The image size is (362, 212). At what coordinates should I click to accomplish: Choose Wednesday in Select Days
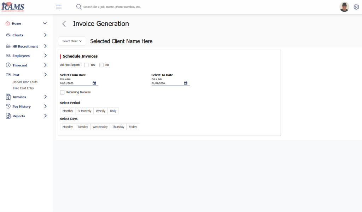pos(100,127)
